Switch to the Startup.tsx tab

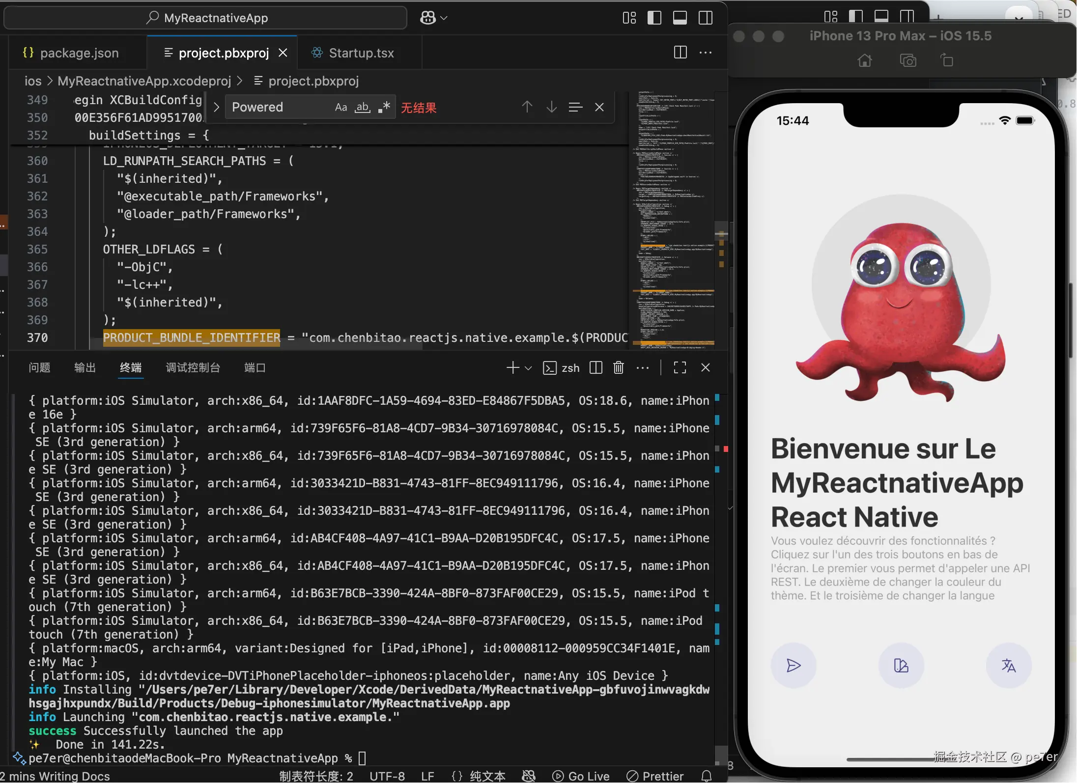point(361,53)
